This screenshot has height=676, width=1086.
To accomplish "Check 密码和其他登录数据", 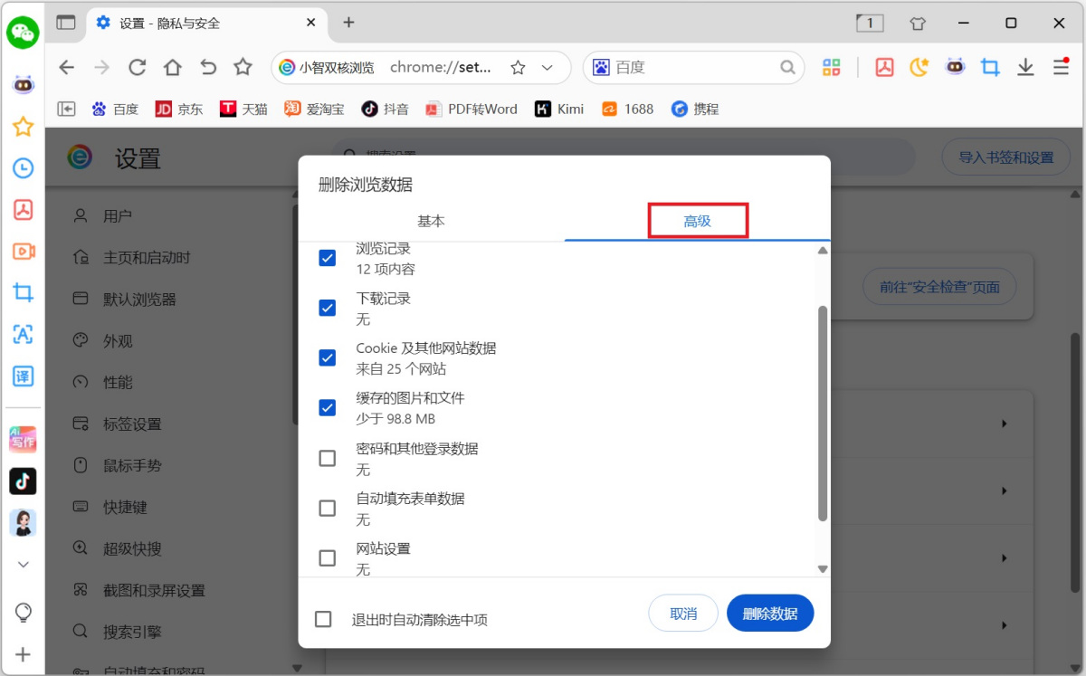I will [327, 458].
